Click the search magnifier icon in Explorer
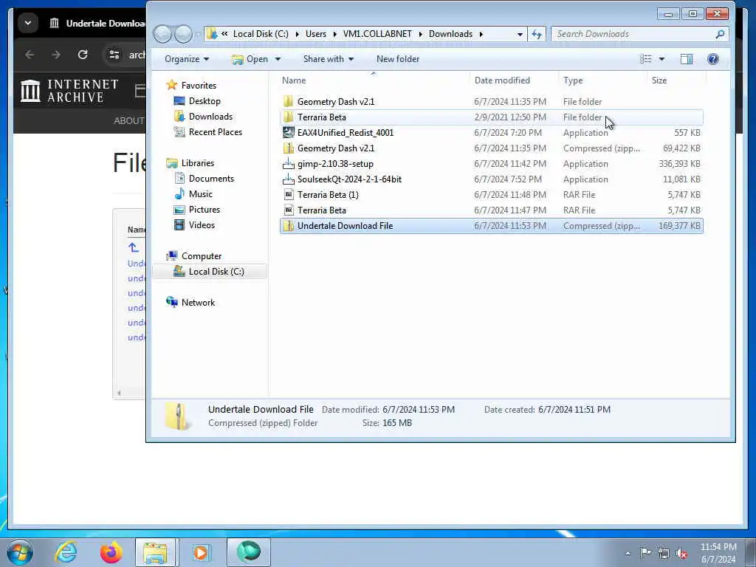Image resolution: width=756 pixels, height=567 pixels. click(x=720, y=34)
